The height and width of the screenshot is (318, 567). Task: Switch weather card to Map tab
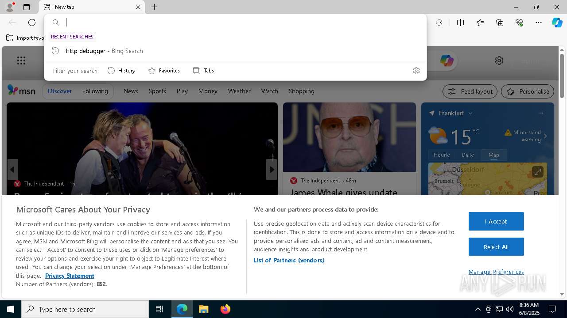point(494,155)
